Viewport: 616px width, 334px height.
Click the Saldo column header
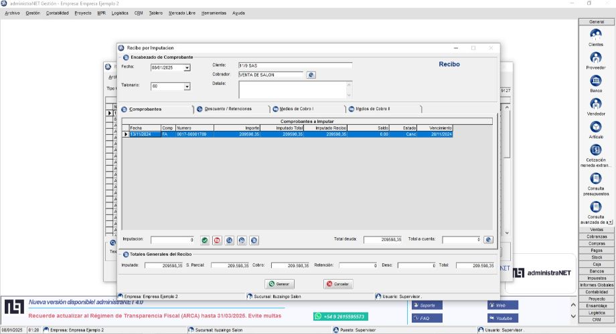[368, 128]
